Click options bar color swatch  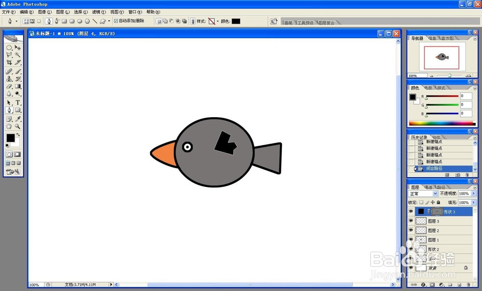click(236, 21)
